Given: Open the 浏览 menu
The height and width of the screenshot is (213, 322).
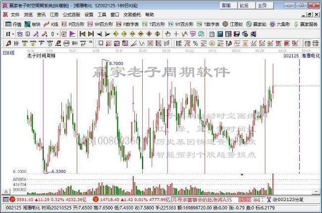Looking at the screenshot, I should (28, 14).
